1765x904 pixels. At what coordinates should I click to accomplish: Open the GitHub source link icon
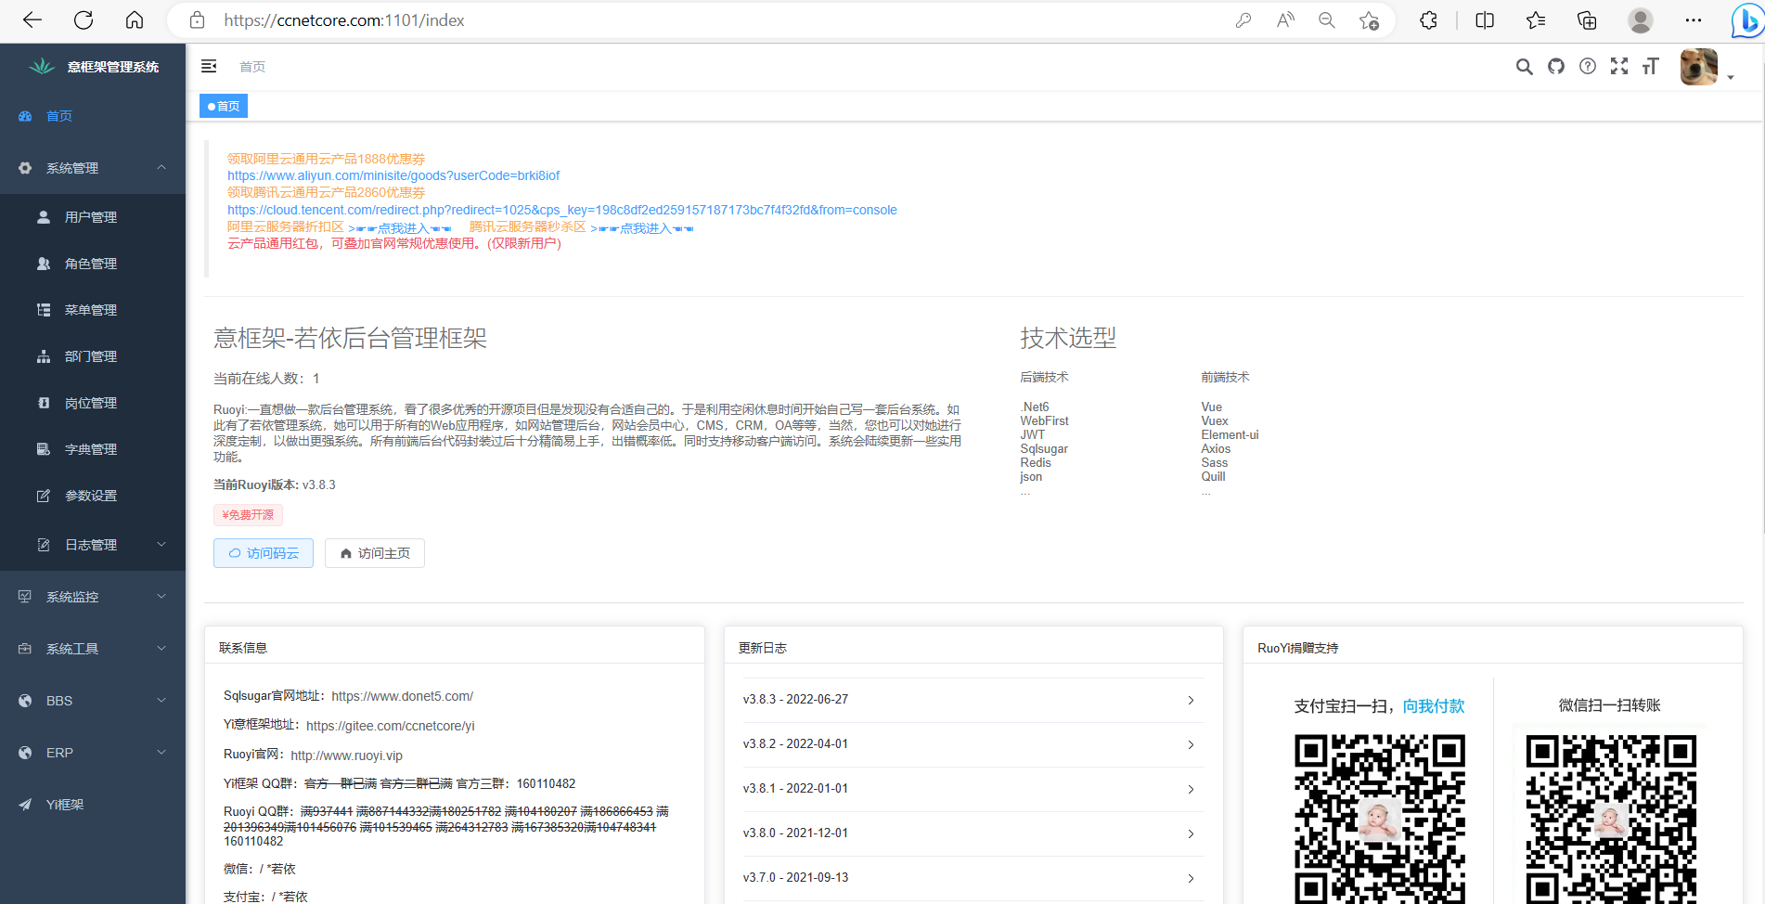(x=1556, y=67)
